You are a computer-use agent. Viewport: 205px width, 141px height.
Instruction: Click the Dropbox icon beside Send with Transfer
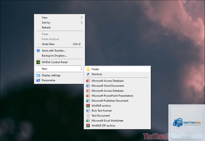point(38,51)
